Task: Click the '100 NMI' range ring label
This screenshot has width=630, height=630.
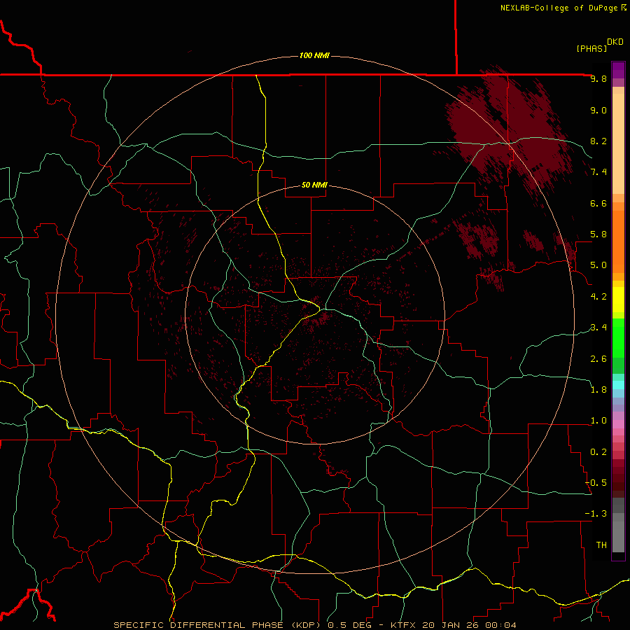Action: pos(314,55)
